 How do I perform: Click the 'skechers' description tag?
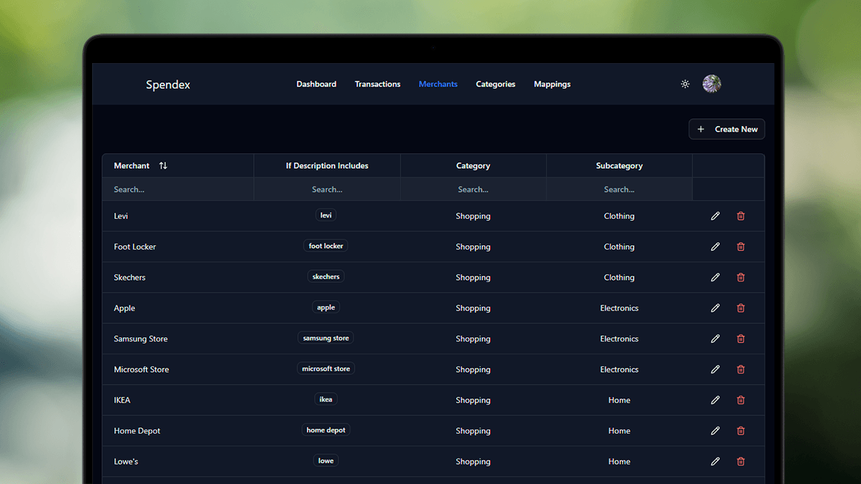326,276
